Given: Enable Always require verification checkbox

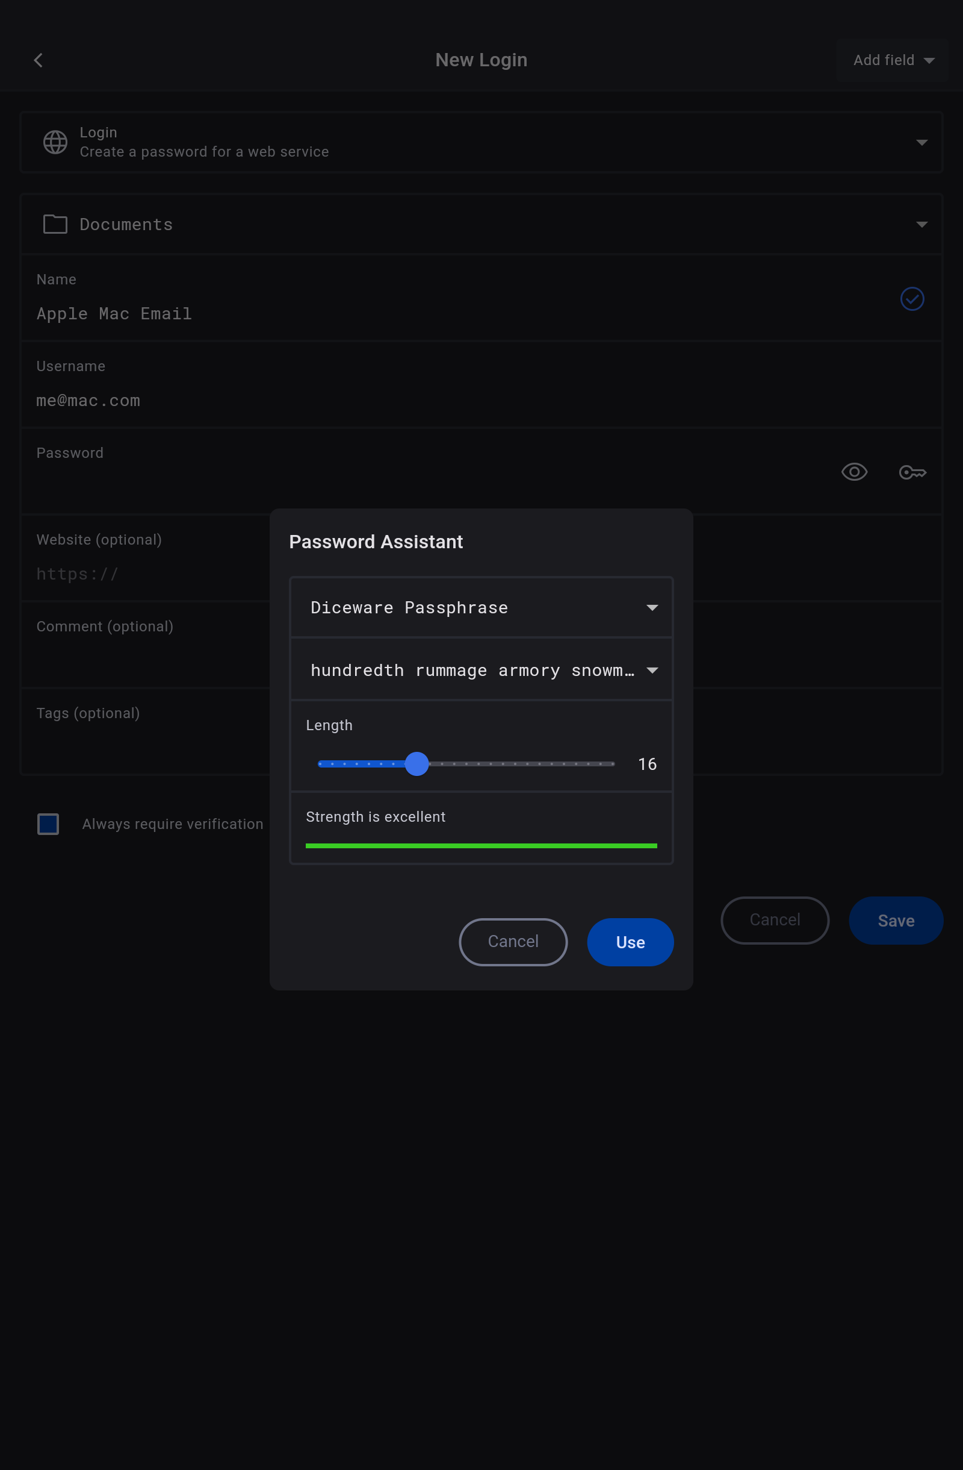Looking at the screenshot, I should point(48,824).
